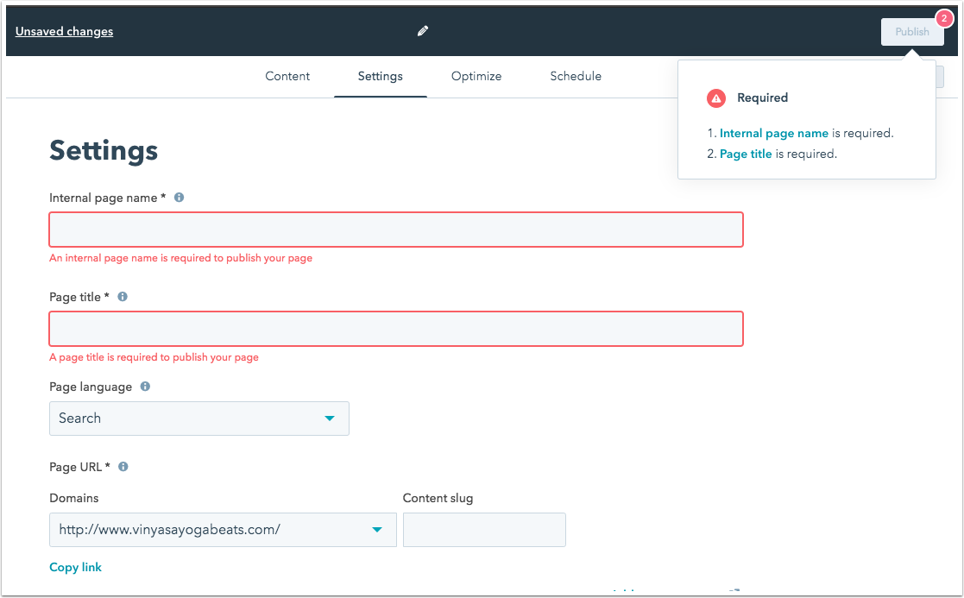Click 'A page title is required' error text
This screenshot has width=964, height=598.
(154, 357)
